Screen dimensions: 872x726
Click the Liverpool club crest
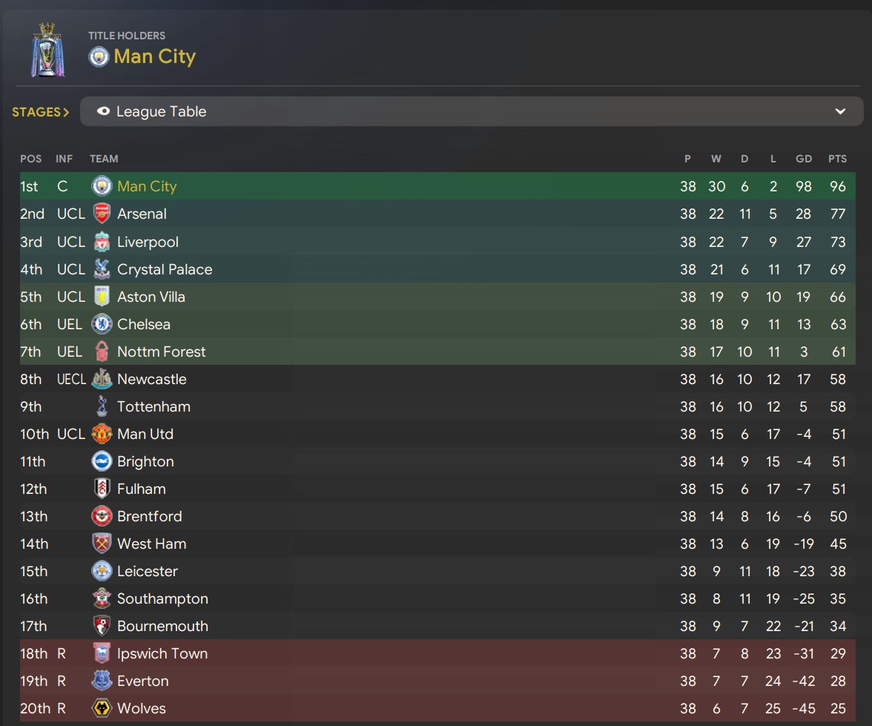click(x=102, y=242)
